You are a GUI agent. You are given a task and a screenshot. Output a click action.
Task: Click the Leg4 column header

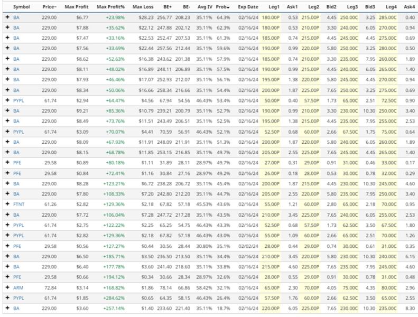coord(391,7)
